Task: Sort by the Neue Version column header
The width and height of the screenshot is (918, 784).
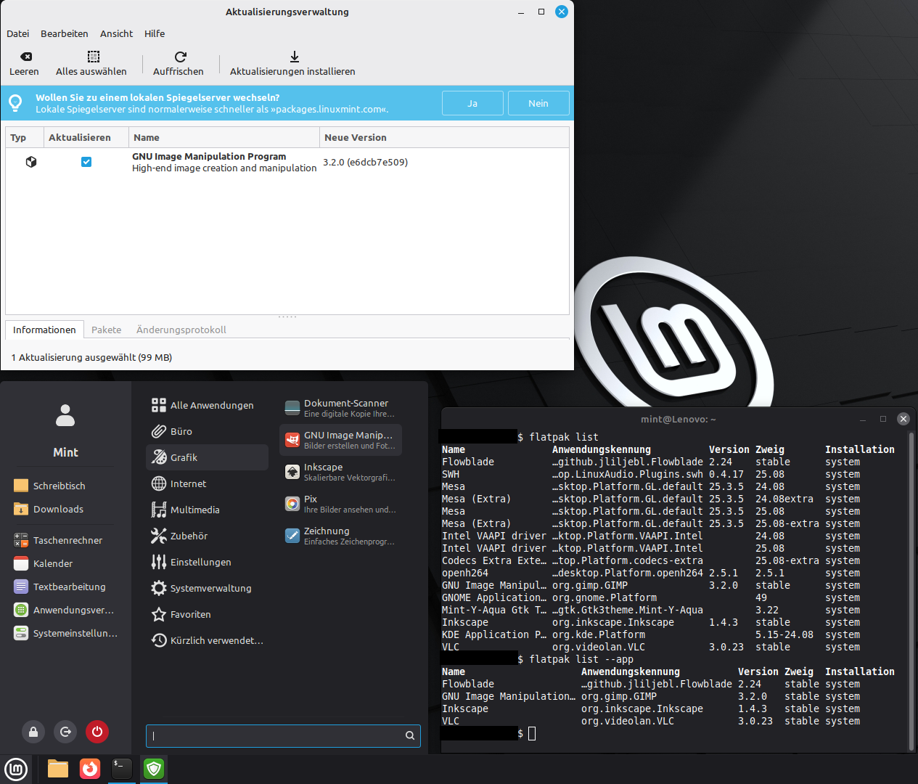Action: [444, 137]
